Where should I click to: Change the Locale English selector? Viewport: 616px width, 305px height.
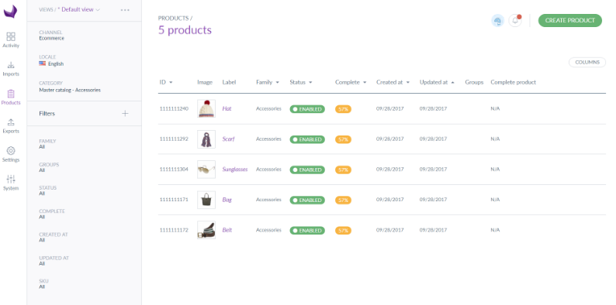[51, 60]
